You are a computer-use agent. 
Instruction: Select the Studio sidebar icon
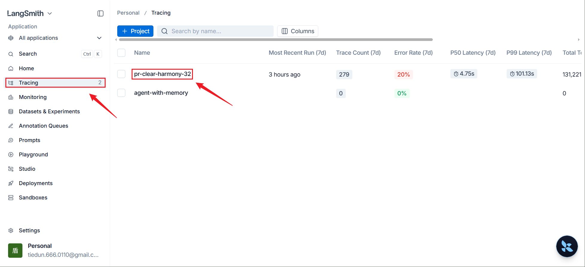[x=11, y=169]
